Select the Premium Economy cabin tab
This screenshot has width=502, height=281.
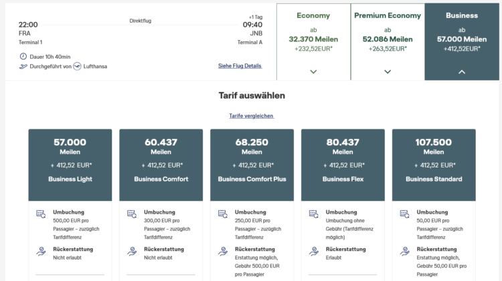(x=388, y=42)
